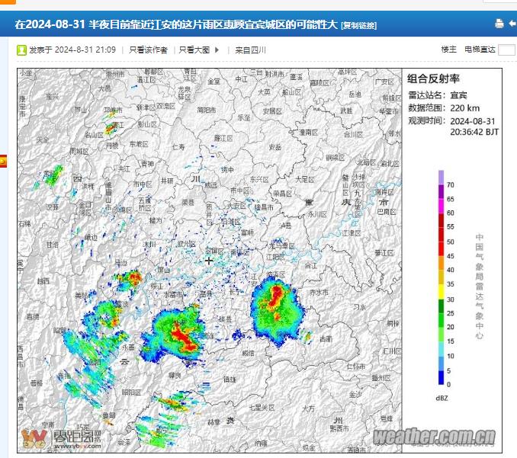Screen dimensions: 517x458
Task: Click the icon right of the printer icon
Action: (512, 24)
